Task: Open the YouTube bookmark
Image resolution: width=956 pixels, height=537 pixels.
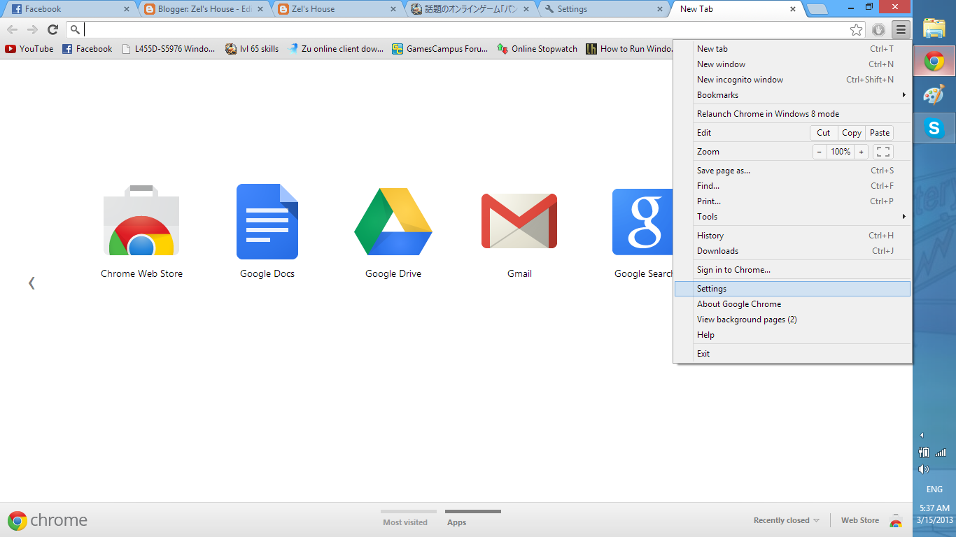Action: [29, 49]
